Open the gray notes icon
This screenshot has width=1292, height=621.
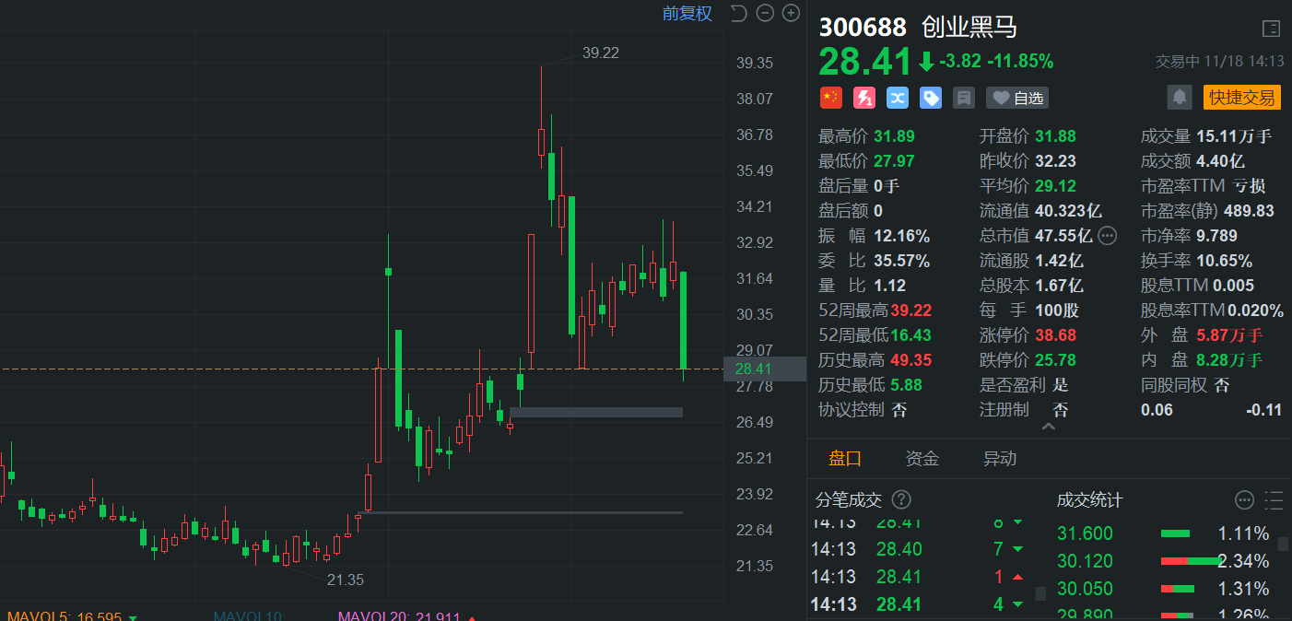964,98
